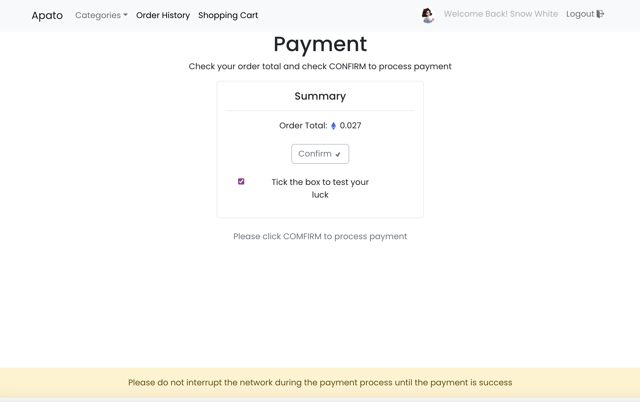The image size is (640, 402).
Task: Click the Logout door icon
Action: tap(601, 14)
